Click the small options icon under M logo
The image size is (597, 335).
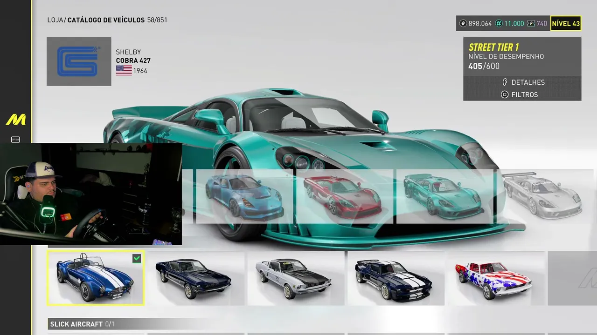tap(15, 139)
